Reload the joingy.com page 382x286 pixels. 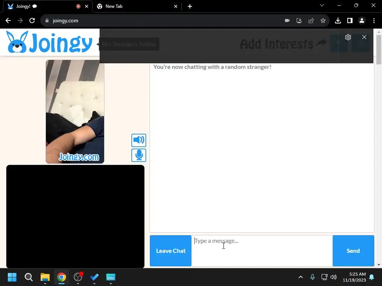(32, 21)
